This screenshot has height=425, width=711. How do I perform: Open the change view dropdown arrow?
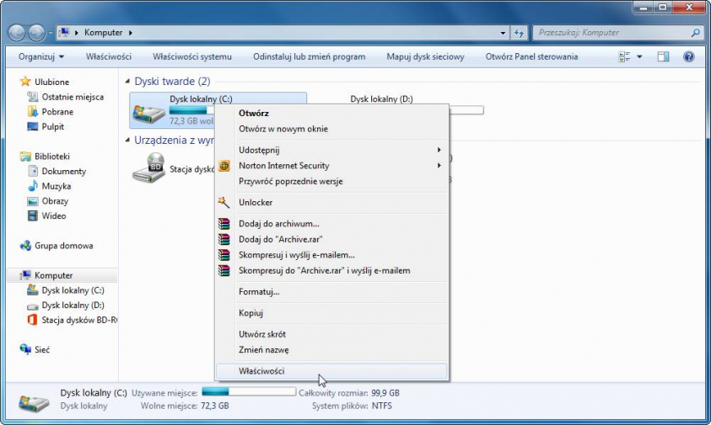point(639,56)
